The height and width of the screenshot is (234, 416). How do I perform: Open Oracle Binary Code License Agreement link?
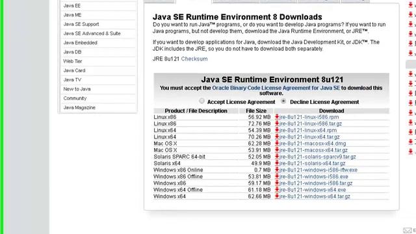click(276, 88)
